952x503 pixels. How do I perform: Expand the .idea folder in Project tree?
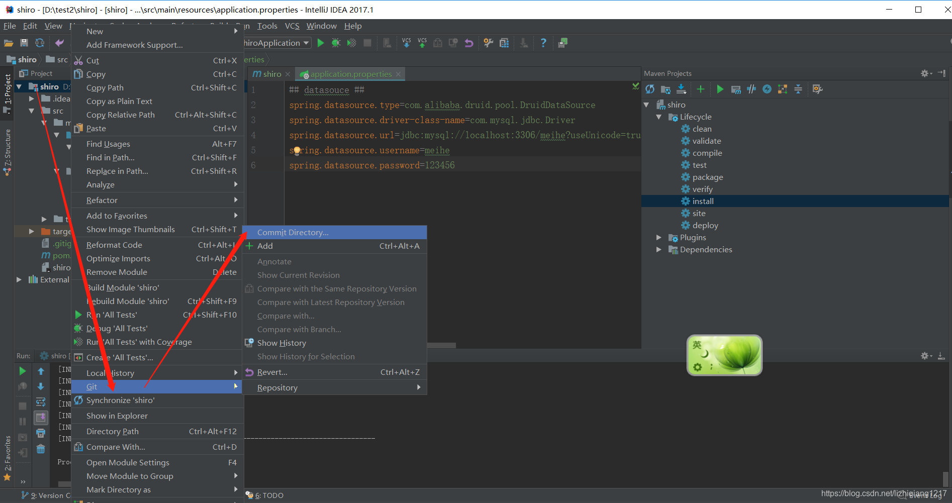pos(31,99)
